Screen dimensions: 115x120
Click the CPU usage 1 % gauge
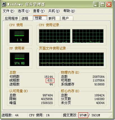click(x=19, y=36)
